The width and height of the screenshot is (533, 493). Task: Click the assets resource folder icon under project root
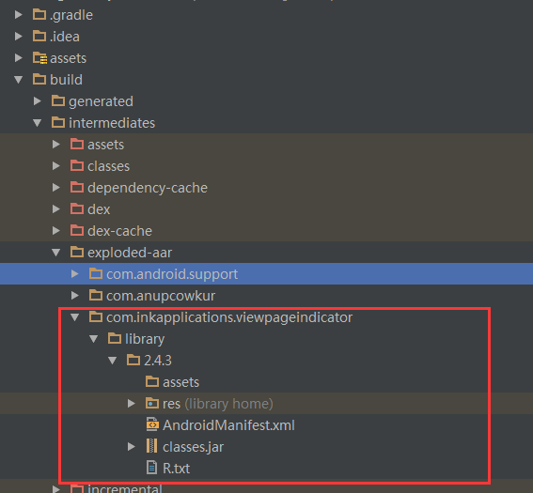(x=39, y=57)
